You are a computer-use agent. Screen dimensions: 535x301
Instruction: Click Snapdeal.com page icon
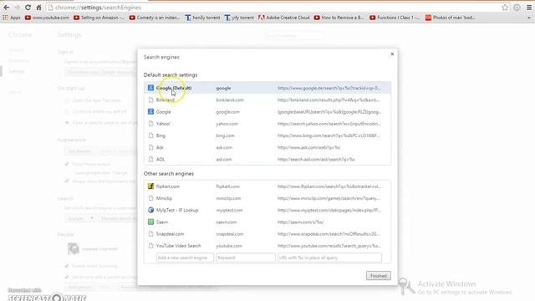(150, 234)
